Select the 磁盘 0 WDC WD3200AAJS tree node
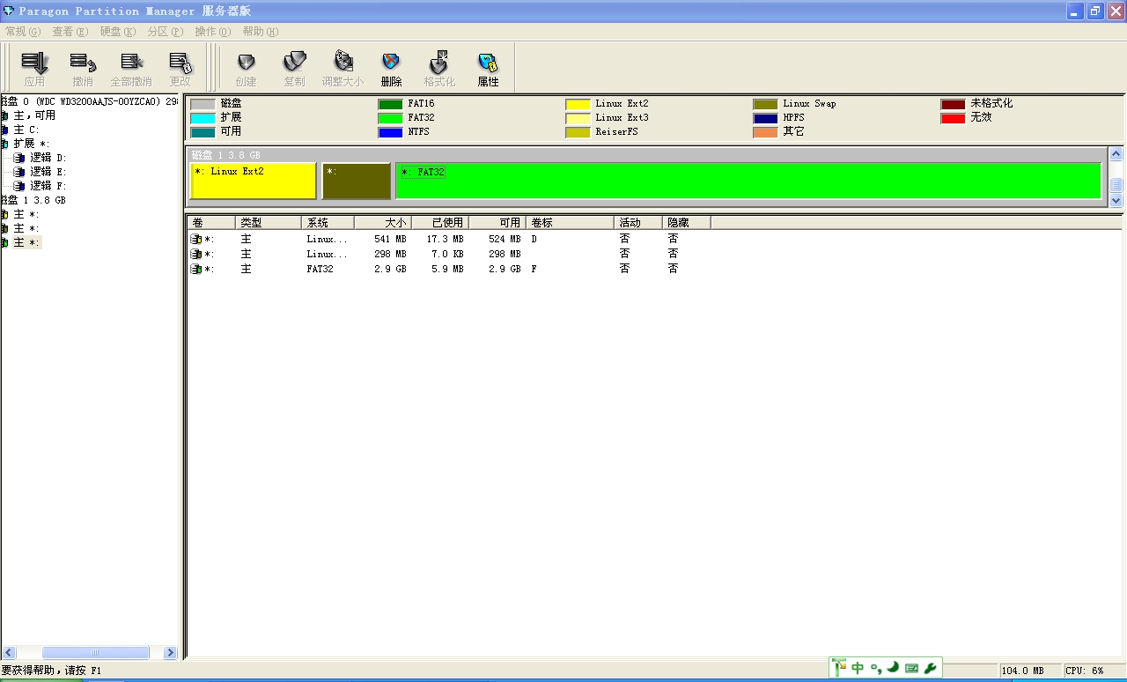1127x682 pixels. 90,101
